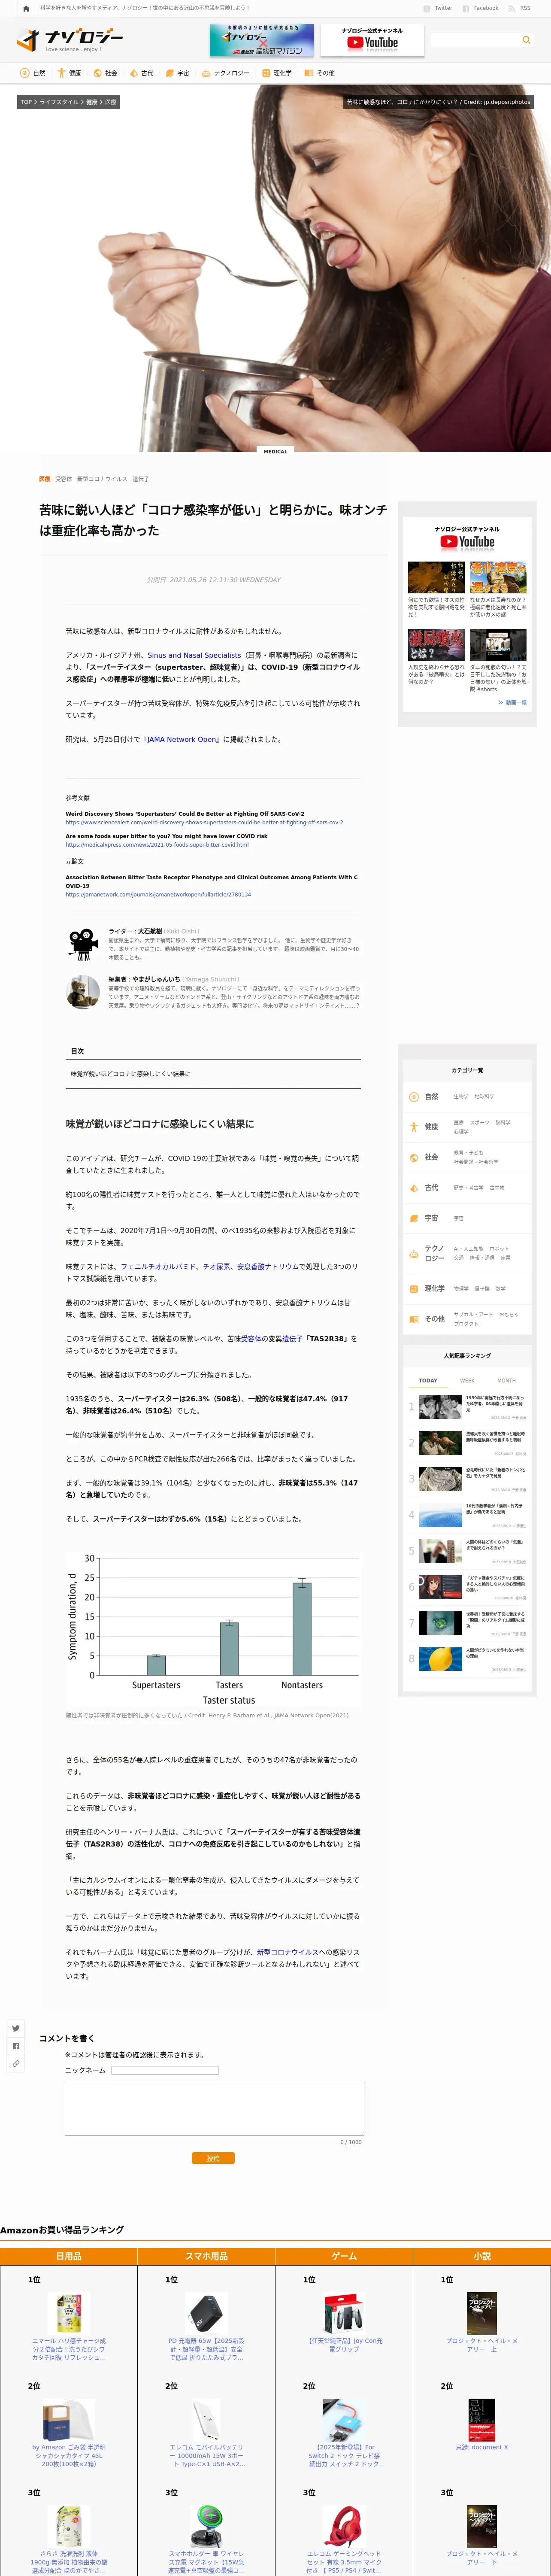Click the 量子論 subcategory link
Viewport: 551px width, 2576px height.
point(482,1288)
